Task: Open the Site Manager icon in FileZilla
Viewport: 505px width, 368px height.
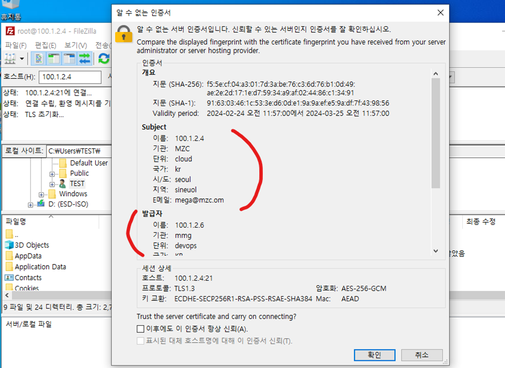Action: (x=10, y=59)
